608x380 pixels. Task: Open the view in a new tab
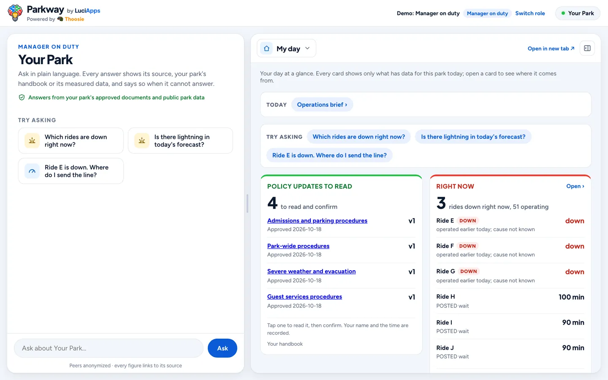coord(551,49)
